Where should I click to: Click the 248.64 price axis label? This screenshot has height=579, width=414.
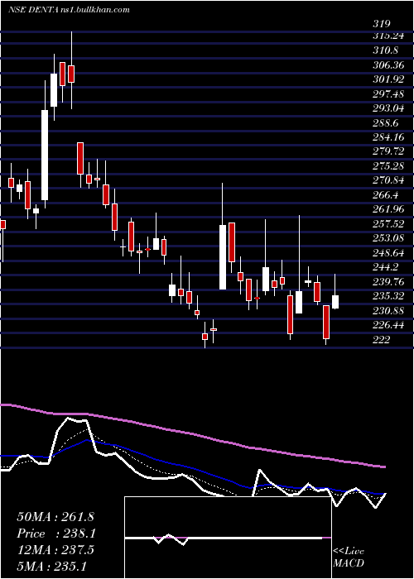click(x=388, y=253)
